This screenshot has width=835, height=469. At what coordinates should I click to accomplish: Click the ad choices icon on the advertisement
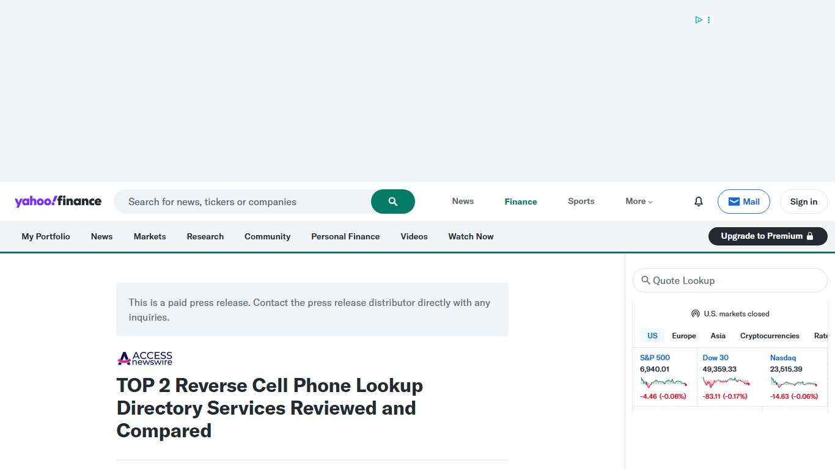pyautogui.click(x=698, y=20)
